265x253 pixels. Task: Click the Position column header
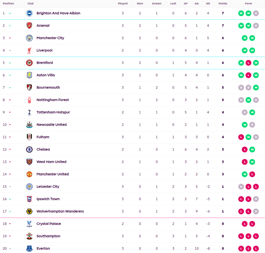pyautogui.click(x=8, y=3)
